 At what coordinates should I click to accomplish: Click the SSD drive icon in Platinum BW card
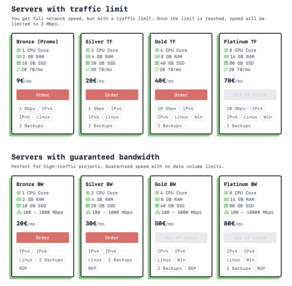pos(226,206)
